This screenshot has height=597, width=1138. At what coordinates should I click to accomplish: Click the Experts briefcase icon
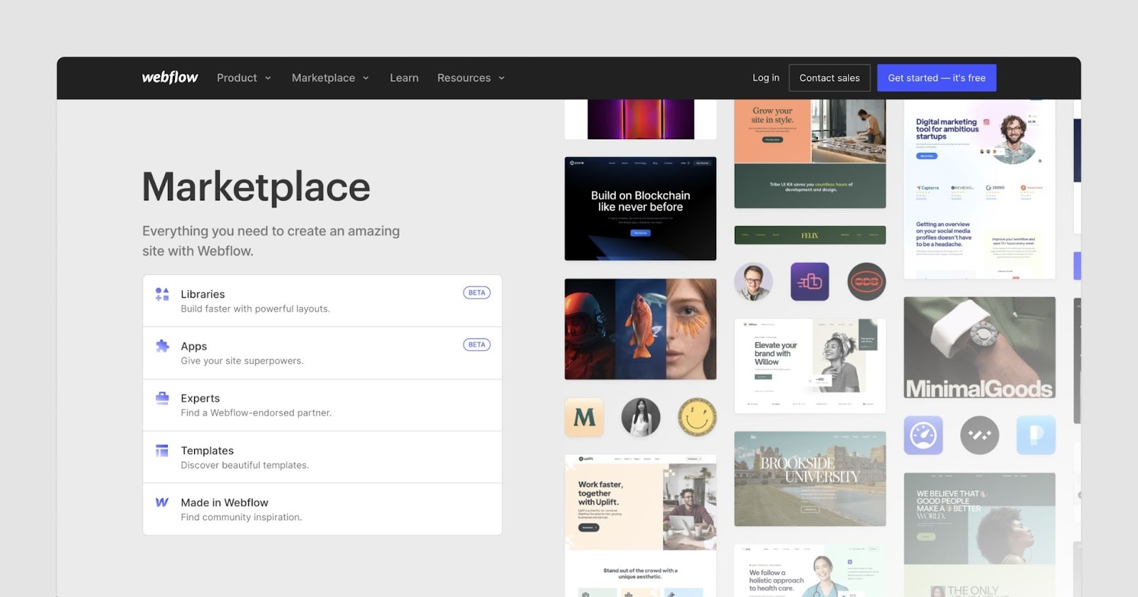(162, 398)
